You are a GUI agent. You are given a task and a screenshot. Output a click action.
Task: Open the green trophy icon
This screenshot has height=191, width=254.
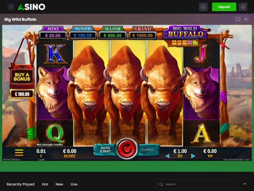[195, 43]
